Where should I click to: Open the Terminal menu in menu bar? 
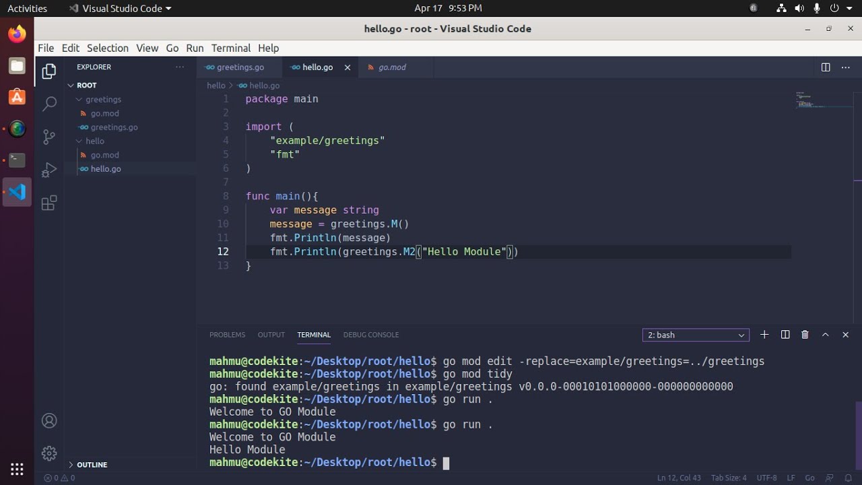point(230,48)
